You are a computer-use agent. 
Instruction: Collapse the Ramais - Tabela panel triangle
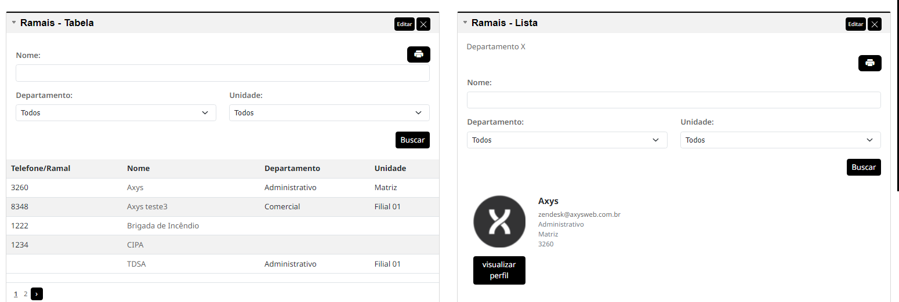pos(14,23)
